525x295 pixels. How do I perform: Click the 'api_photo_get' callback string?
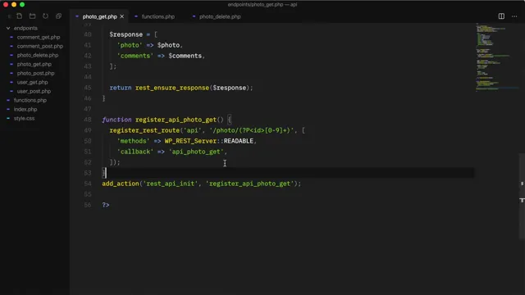196,152
